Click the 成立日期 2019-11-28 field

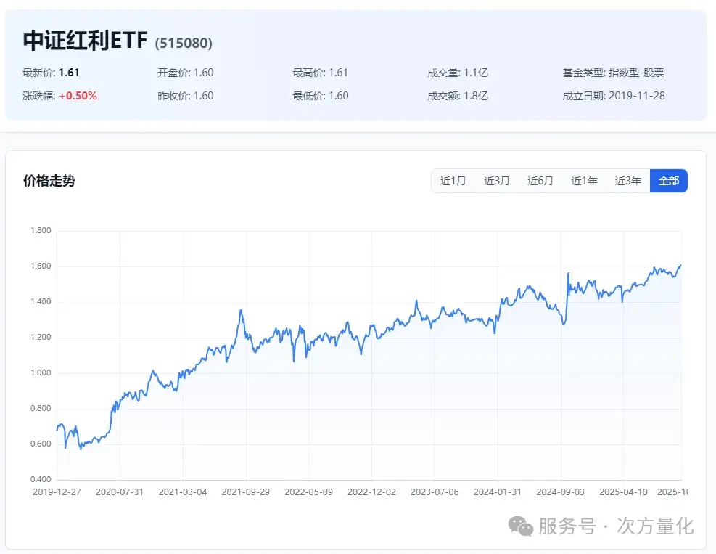(613, 96)
